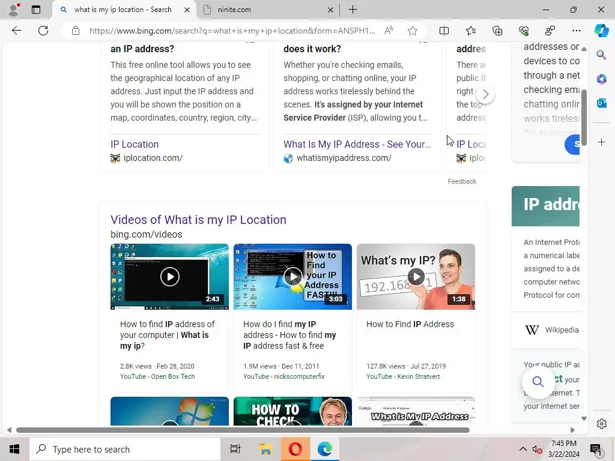Open Settings and more ellipsis menu
The image size is (615, 461).
pos(577,31)
